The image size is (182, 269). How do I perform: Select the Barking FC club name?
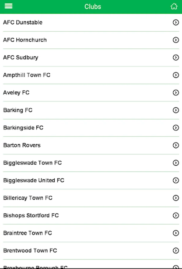tap(18, 110)
